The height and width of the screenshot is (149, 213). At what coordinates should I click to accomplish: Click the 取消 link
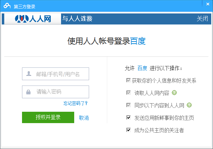(x=84, y=118)
